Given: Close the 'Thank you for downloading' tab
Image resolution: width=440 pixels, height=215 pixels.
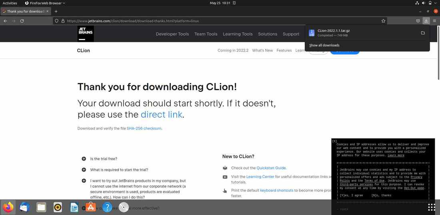Looking at the screenshot, I should (48, 12).
